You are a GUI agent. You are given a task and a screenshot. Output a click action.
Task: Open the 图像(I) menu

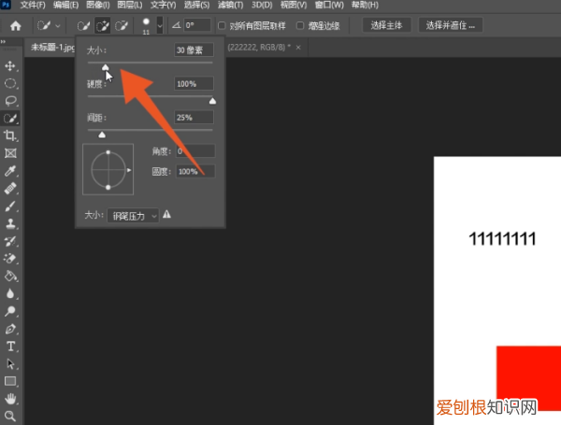[x=98, y=5]
